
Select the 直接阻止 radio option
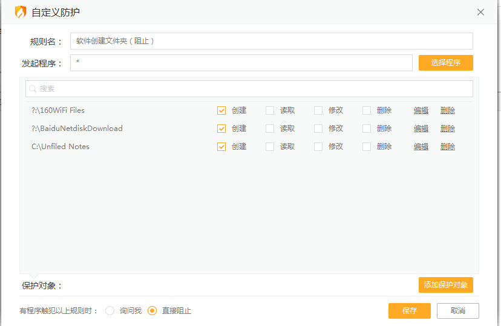152,311
